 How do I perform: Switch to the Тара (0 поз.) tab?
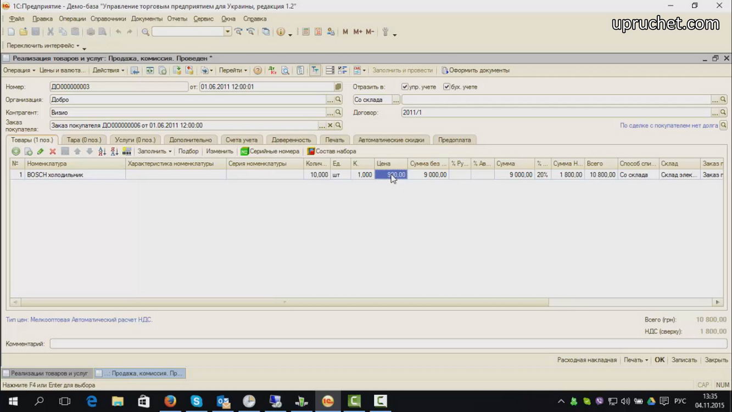[x=84, y=140]
